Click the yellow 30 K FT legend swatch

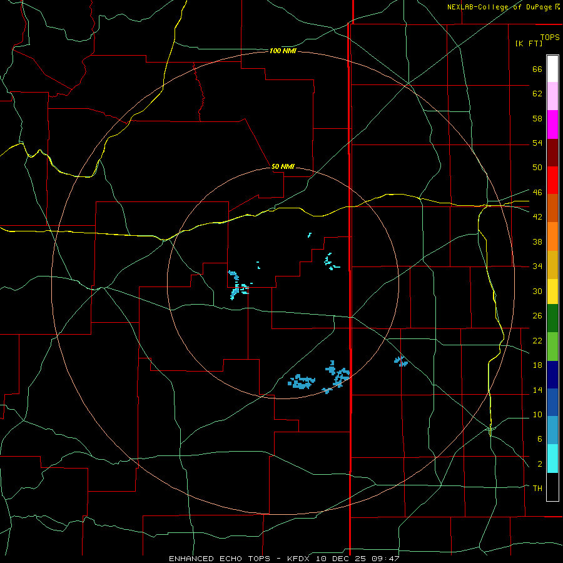[x=552, y=292]
